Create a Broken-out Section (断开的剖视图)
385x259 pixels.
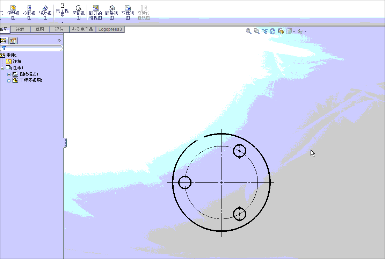coord(95,12)
